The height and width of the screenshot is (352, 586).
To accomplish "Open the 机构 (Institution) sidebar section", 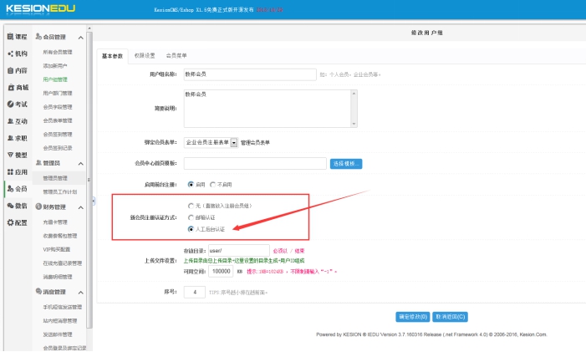I will pos(17,54).
